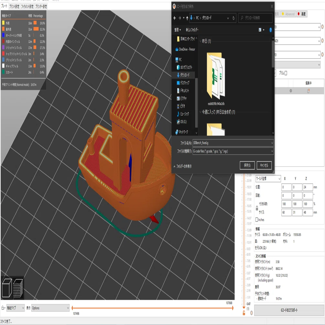
Task: Open help with the blue question icon
Action: [x=270, y=30]
